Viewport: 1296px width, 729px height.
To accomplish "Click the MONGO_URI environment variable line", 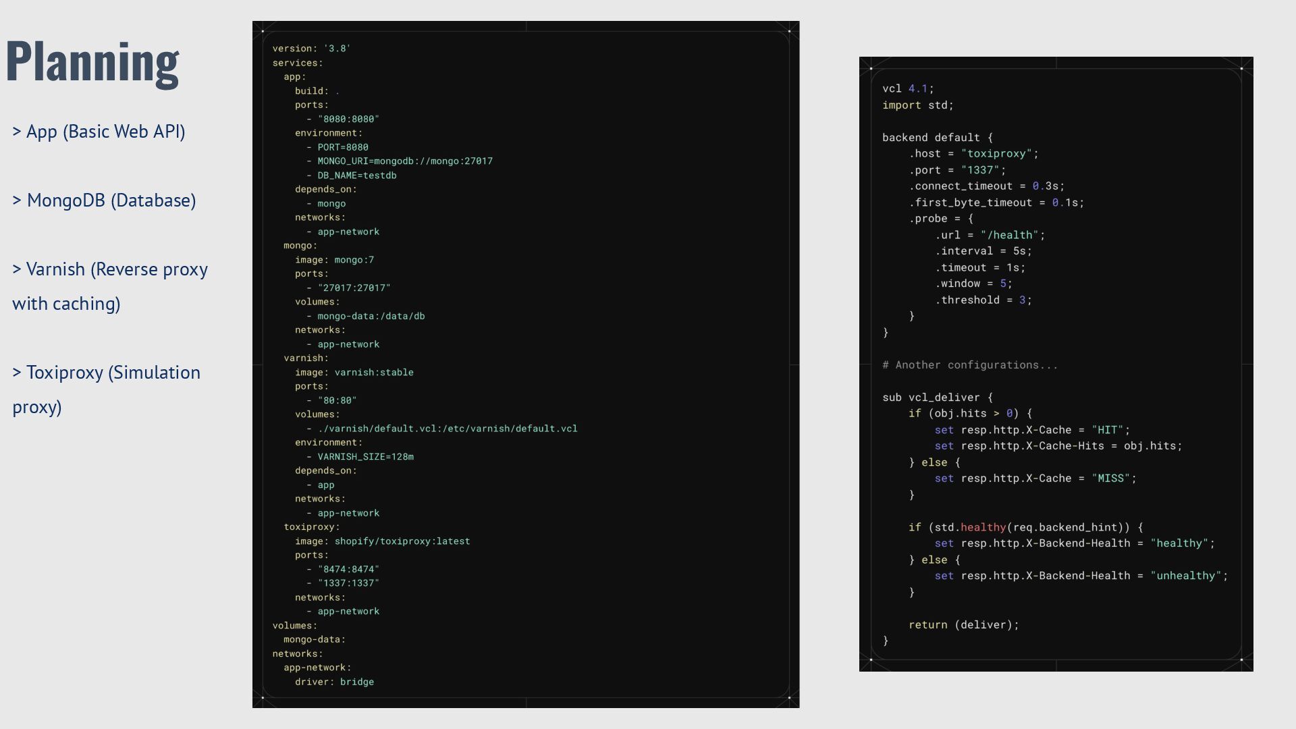I will (x=404, y=161).
